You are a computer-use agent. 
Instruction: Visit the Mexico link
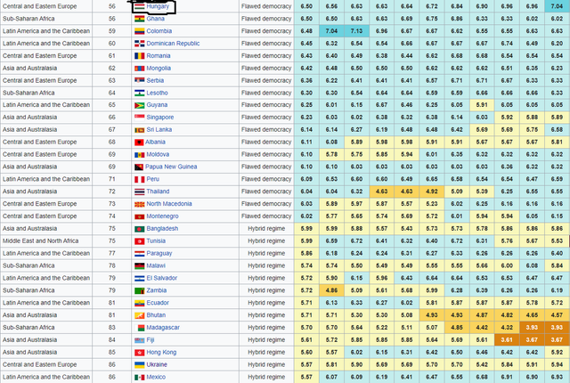(156, 377)
